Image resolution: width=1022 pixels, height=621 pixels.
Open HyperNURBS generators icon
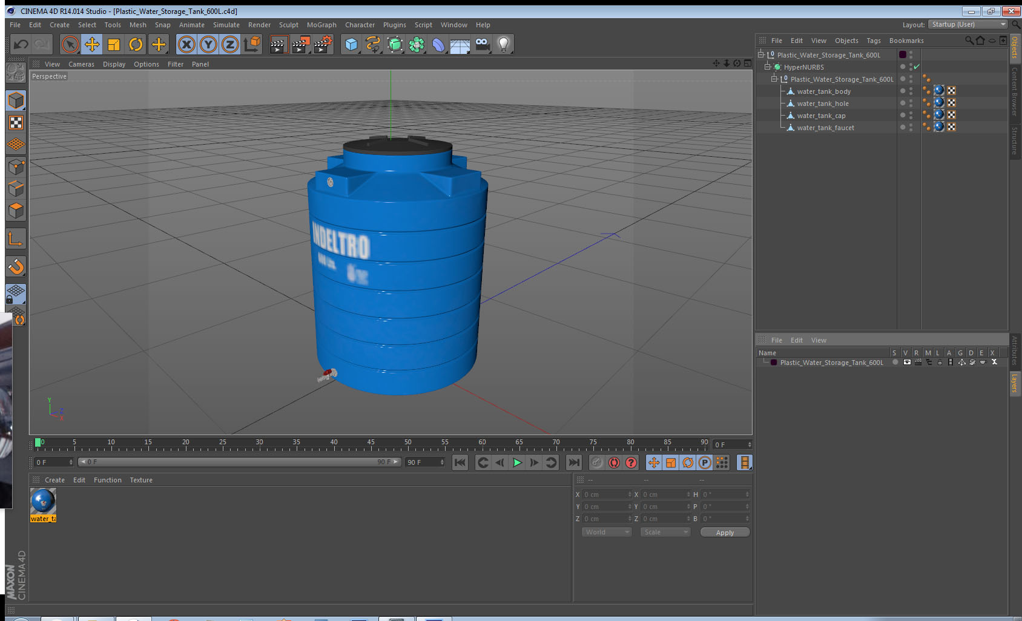tap(395, 44)
